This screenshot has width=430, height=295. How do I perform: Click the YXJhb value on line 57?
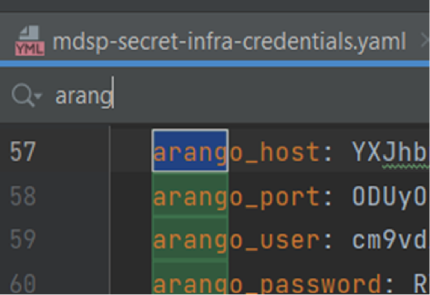point(390,152)
